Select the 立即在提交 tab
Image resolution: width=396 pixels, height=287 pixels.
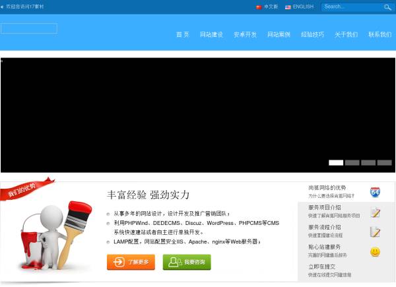(x=346, y=271)
